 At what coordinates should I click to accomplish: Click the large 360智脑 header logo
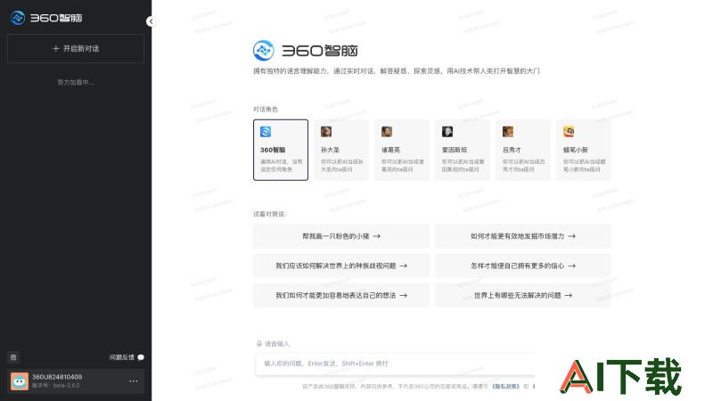coord(306,51)
